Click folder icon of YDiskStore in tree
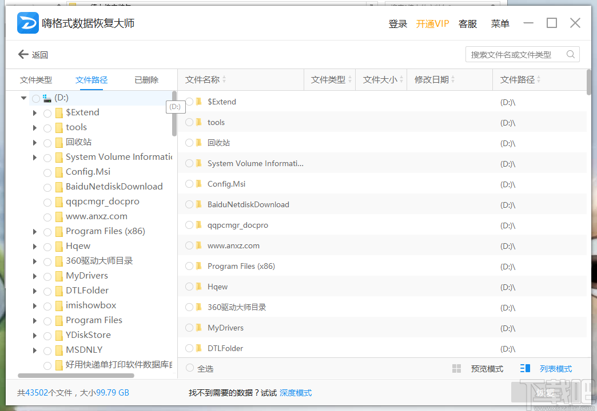This screenshot has height=411, width=597. pos(59,335)
